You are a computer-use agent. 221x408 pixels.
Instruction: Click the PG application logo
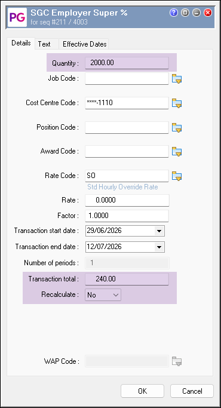coord(17,17)
